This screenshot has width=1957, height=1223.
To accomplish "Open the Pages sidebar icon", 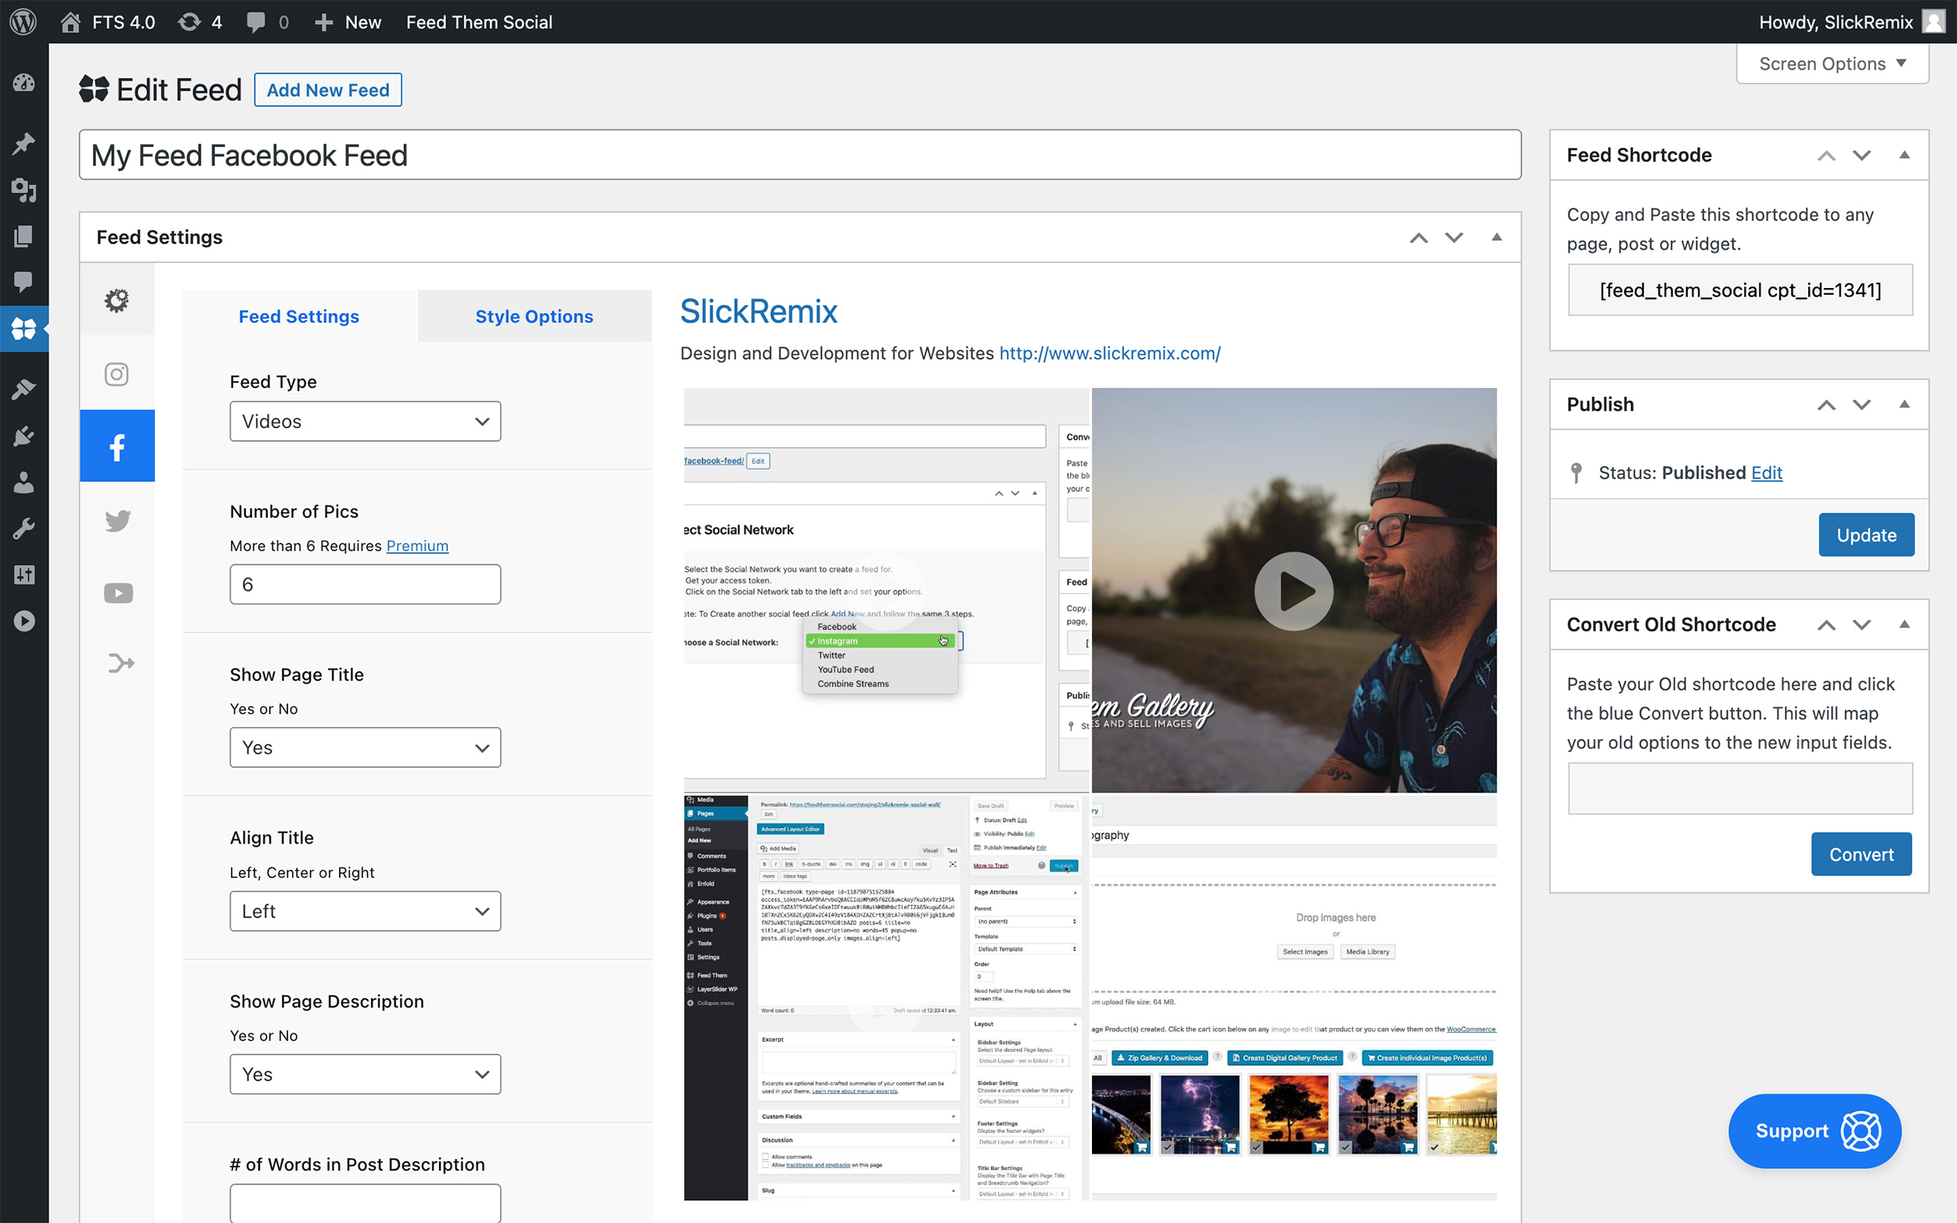I will [x=24, y=236].
